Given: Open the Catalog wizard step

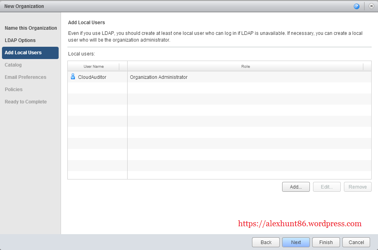Looking at the screenshot, I should (13, 65).
